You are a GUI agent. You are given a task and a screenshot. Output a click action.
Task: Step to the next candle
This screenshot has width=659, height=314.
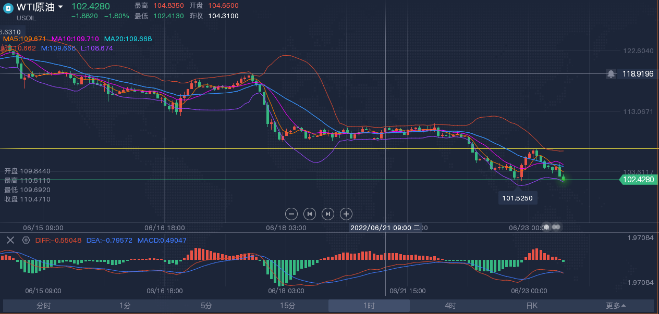click(327, 213)
